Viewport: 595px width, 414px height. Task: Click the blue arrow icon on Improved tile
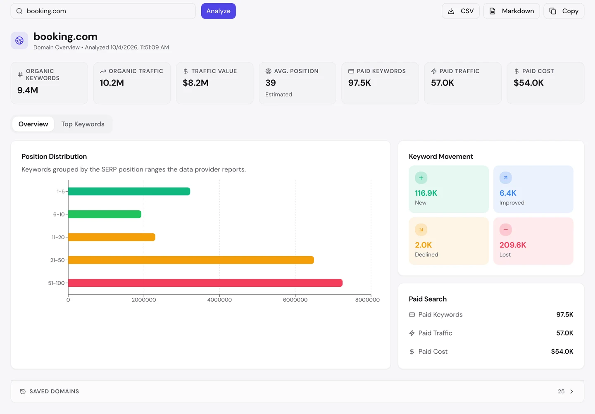coord(506,178)
